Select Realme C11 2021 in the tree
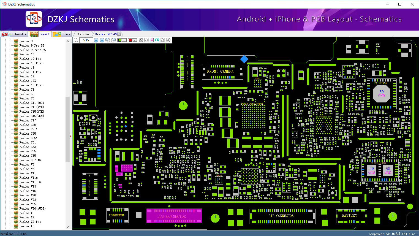The width and height of the screenshot is (419, 236). pos(32,103)
